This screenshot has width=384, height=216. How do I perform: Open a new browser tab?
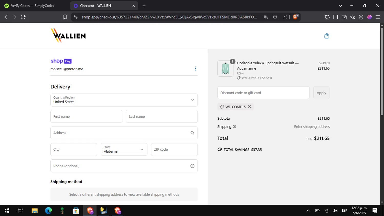point(144,6)
